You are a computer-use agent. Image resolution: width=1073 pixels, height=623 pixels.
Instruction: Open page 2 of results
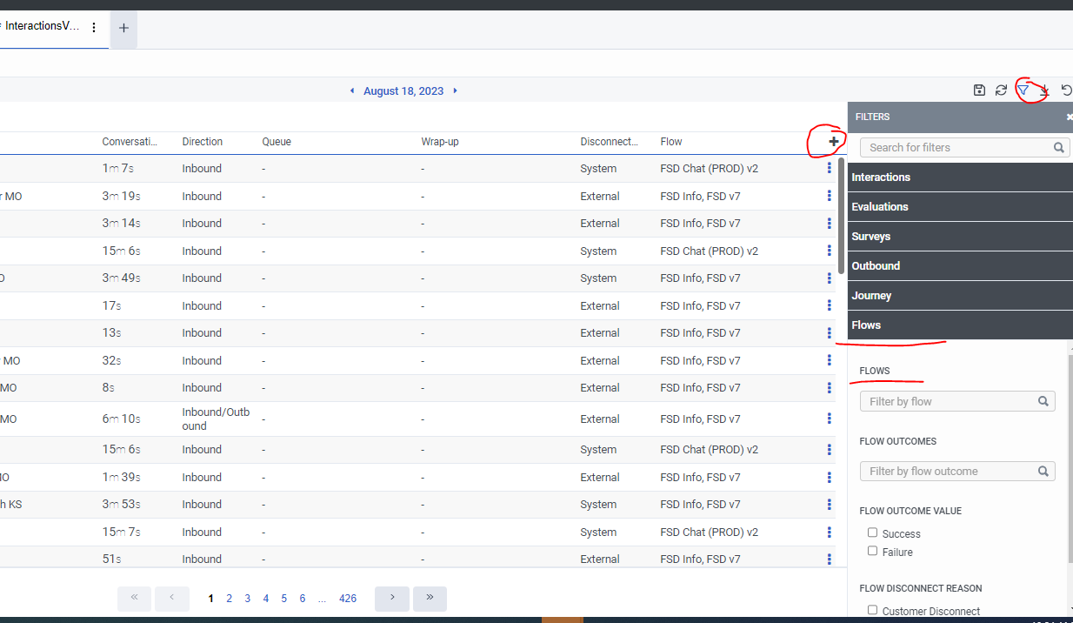(x=230, y=599)
